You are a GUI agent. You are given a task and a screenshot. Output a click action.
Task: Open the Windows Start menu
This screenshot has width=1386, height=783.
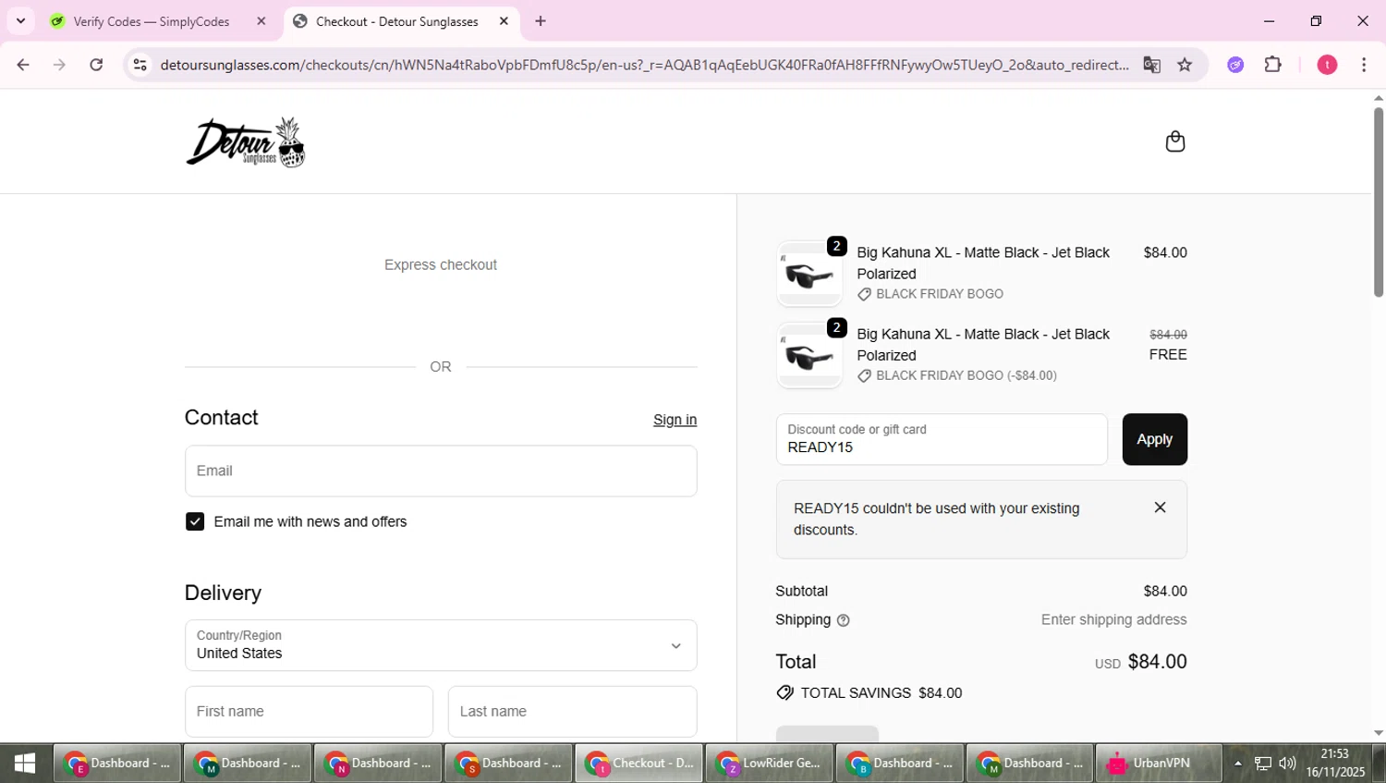[25, 764]
